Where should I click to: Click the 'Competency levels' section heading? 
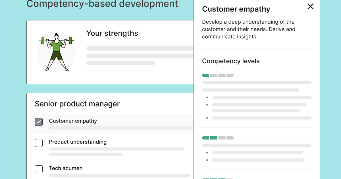point(231,61)
